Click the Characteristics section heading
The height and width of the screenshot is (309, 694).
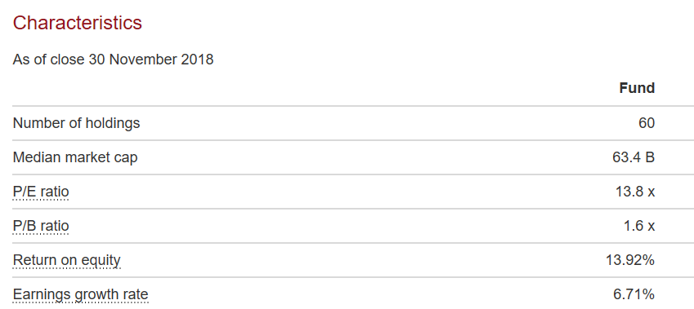click(x=78, y=23)
